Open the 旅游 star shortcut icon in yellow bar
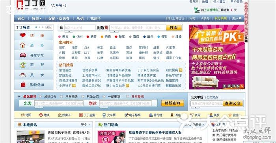This screenshot has width=276, height=143. (230, 115)
